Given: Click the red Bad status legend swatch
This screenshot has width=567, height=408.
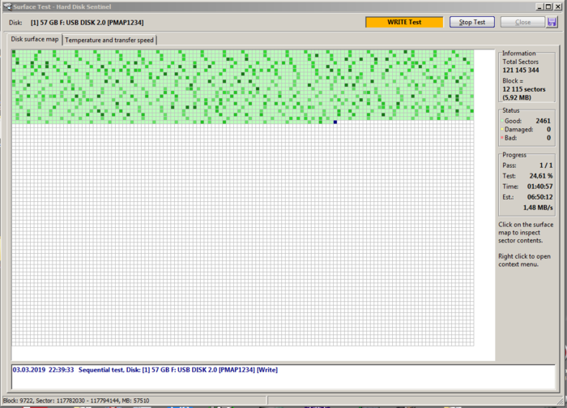Looking at the screenshot, I should pos(502,138).
